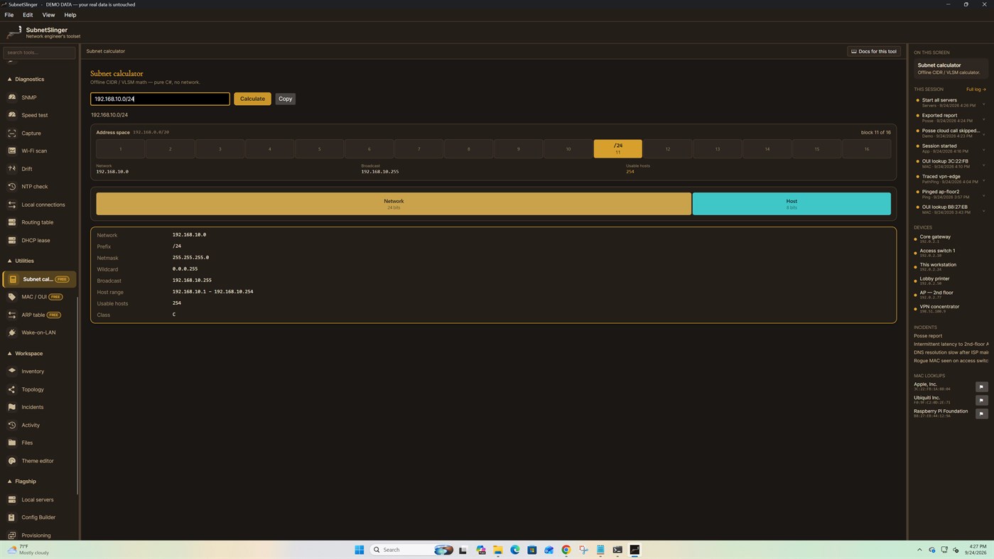Select address block 12
Image resolution: width=994 pixels, height=559 pixels.
pyautogui.click(x=668, y=148)
